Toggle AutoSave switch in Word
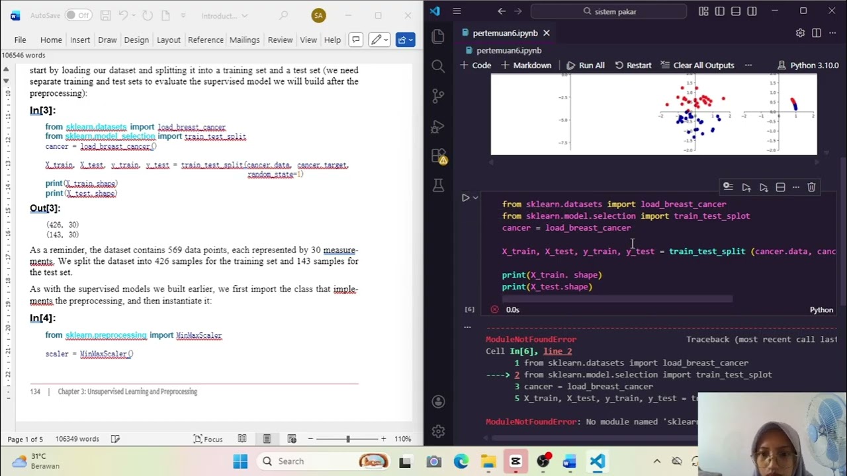This screenshot has height=476, width=847. [x=78, y=15]
